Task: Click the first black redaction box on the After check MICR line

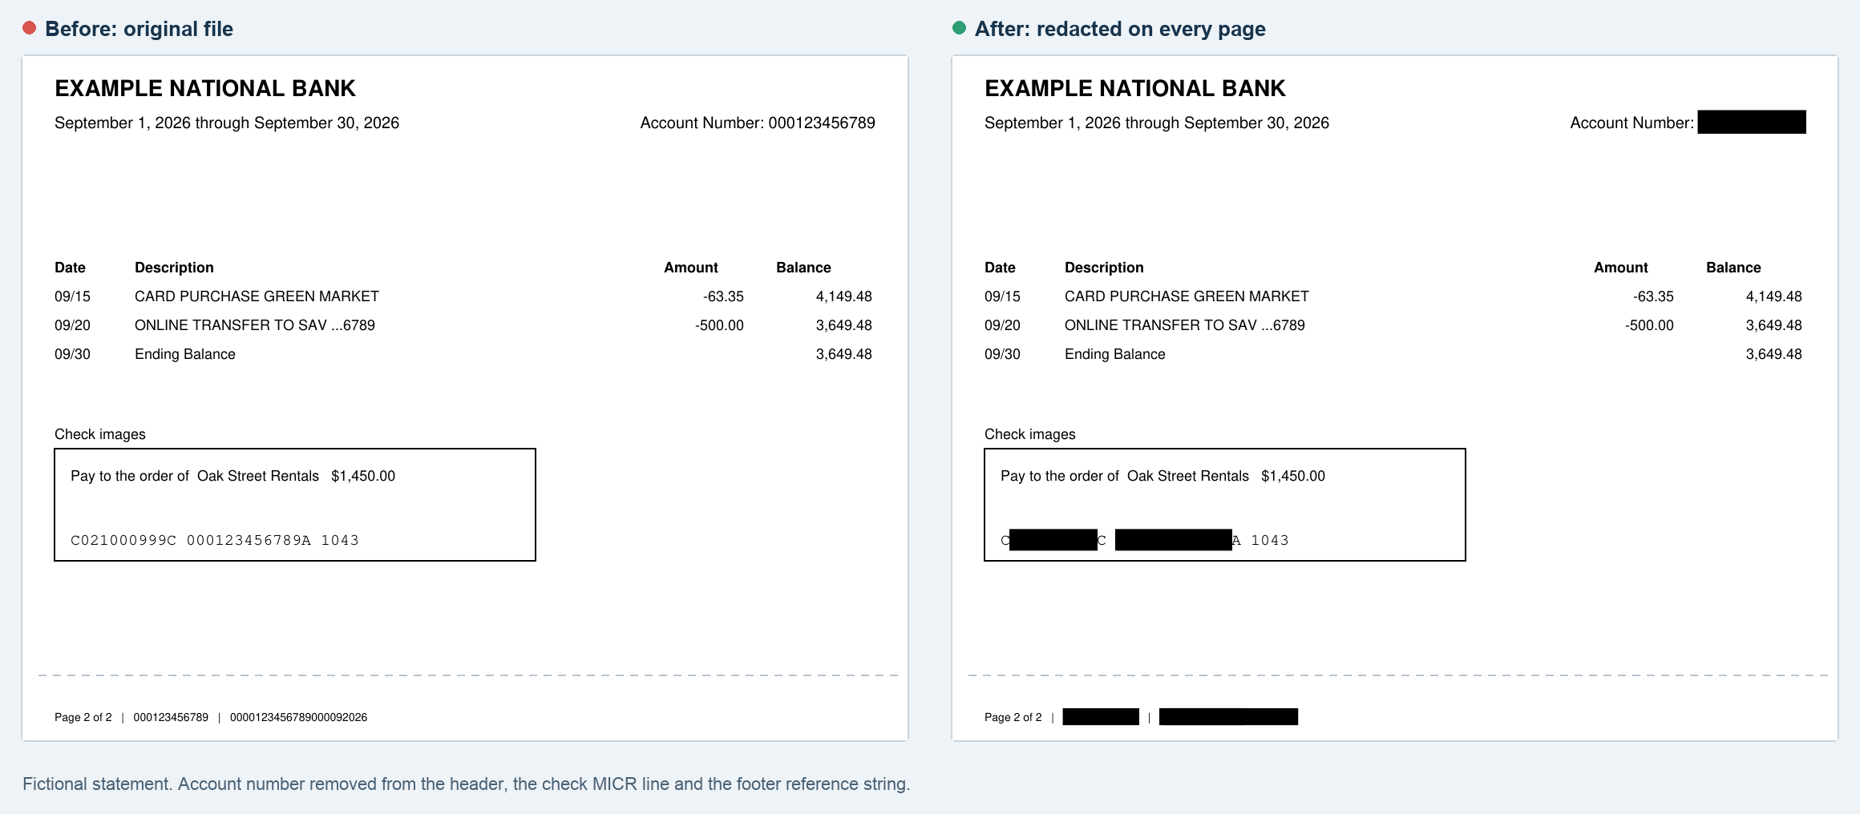Action: [1053, 540]
